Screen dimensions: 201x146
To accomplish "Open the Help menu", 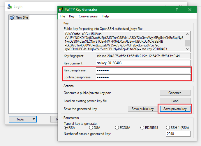I will [105, 16].
